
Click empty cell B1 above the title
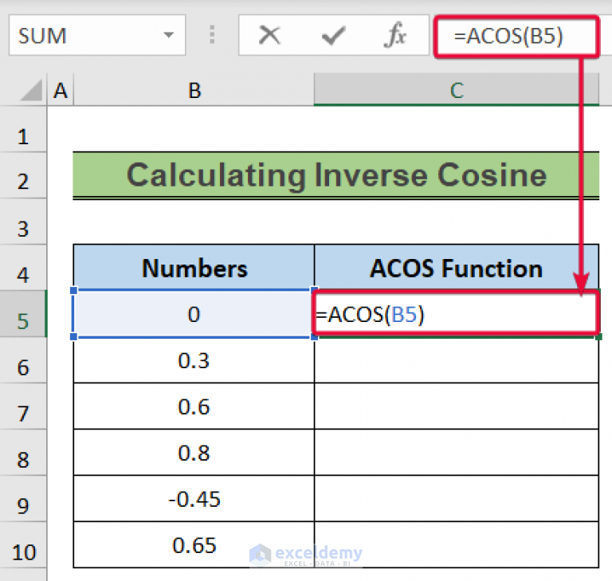194,129
